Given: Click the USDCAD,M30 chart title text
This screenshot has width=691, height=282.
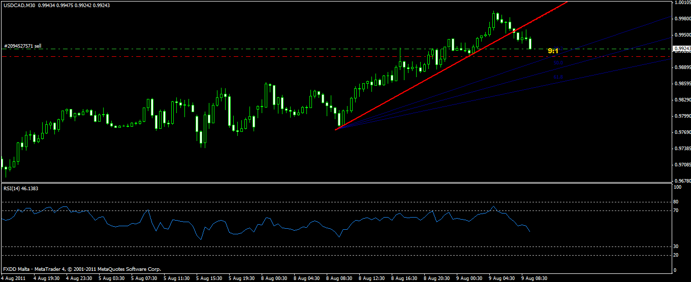Looking at the screenshot, I should (x=19, y=5).
